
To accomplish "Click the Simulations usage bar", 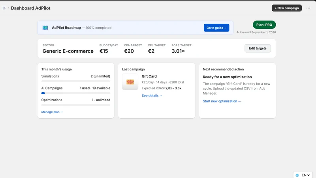I will pyautogui.click(x=76, y=81).
